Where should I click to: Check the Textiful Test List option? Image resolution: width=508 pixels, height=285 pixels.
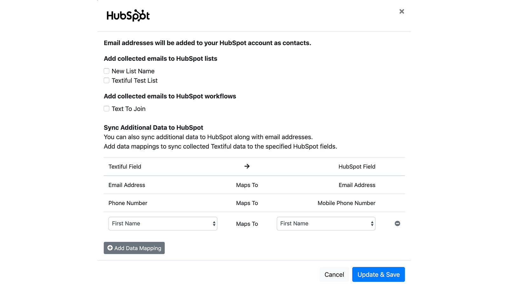[x=106, y=80]
